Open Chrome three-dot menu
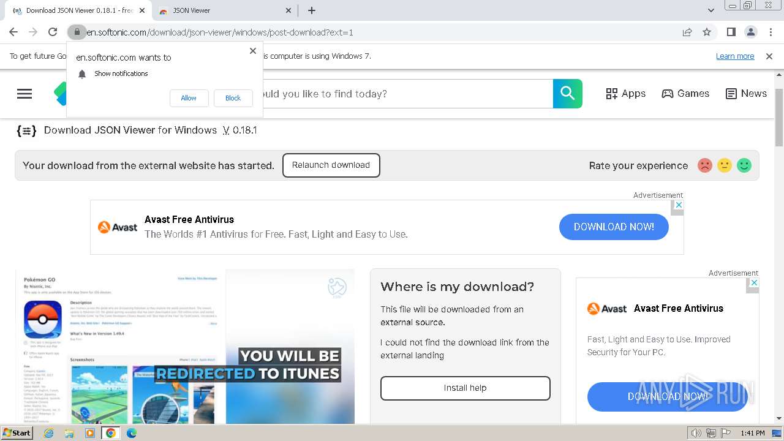The width and height of the screenshot is (784, 441). [x=769, y=32]
